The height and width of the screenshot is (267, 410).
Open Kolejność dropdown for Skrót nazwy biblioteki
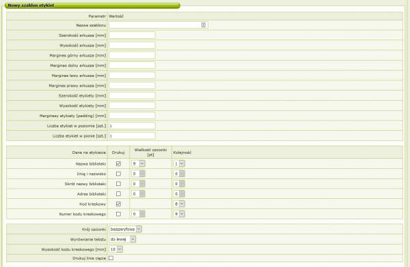[179, 184]
